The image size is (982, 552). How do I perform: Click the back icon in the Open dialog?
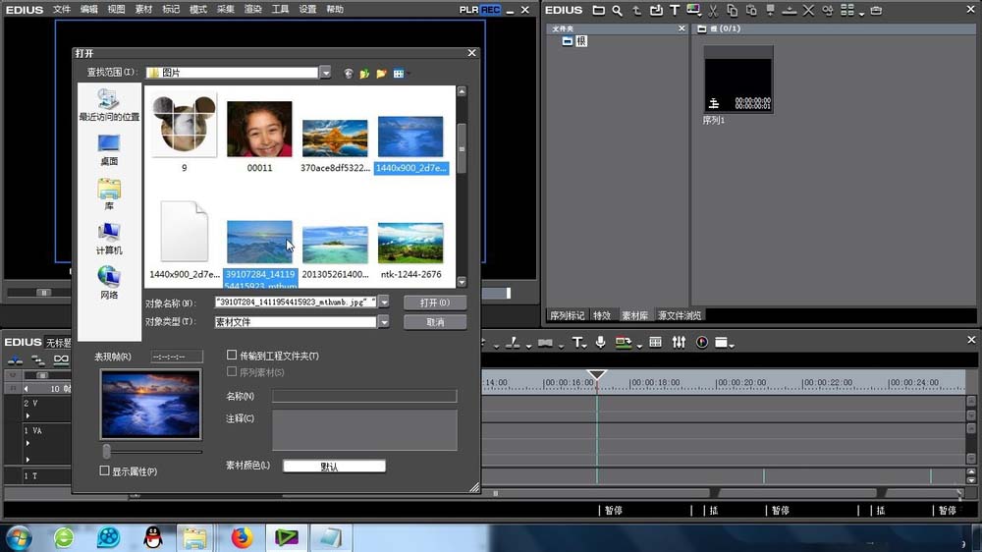(x=349, y=74)
